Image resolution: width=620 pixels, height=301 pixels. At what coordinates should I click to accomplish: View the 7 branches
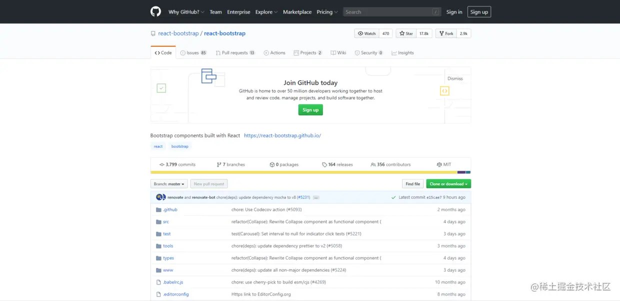(x=231, y=165)
